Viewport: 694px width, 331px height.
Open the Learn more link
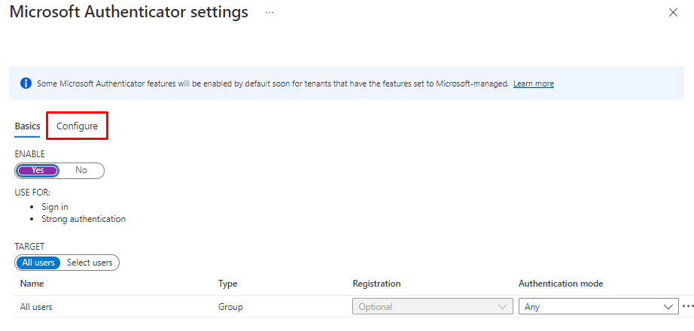click(533, 84)
